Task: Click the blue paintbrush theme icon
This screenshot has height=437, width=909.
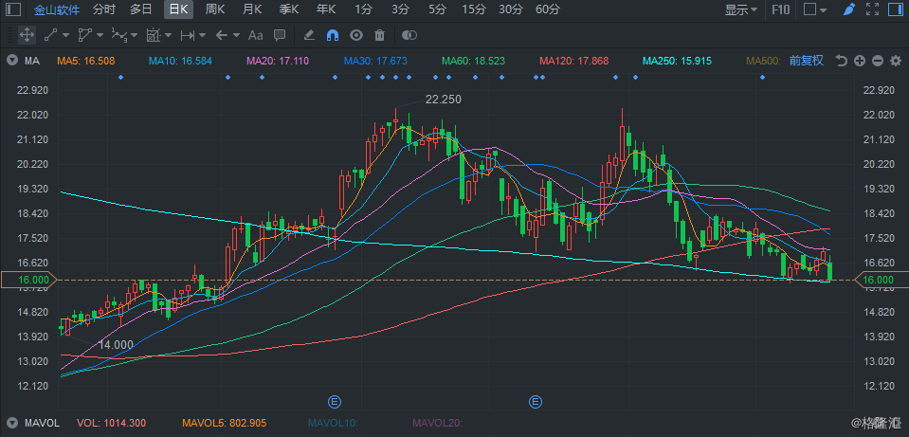Action: click(848, 9)
